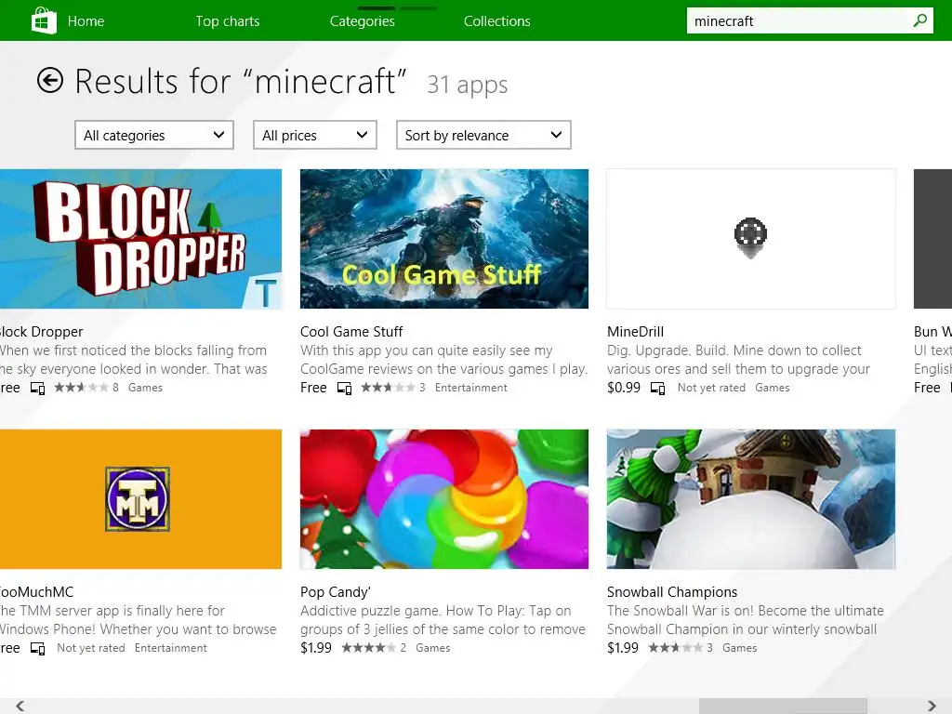Click Entertainment label under Cool Game Stuff

[471, 388]
